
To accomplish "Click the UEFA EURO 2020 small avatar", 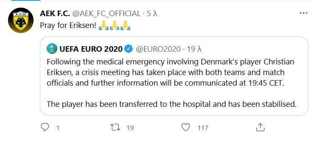I will click(x=52, y=49).
